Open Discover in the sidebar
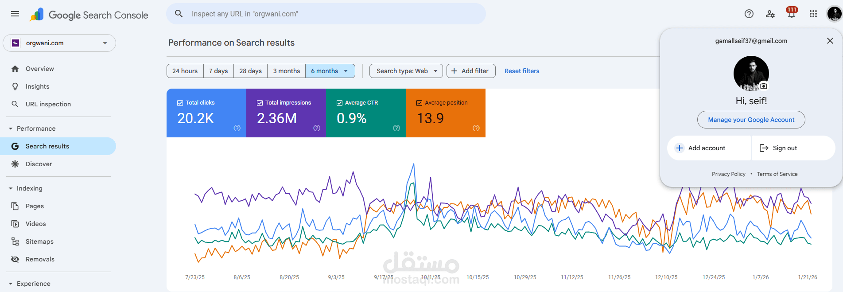Image resolution: width=843 pixels, height=292 pixels. tap(58, 164)
